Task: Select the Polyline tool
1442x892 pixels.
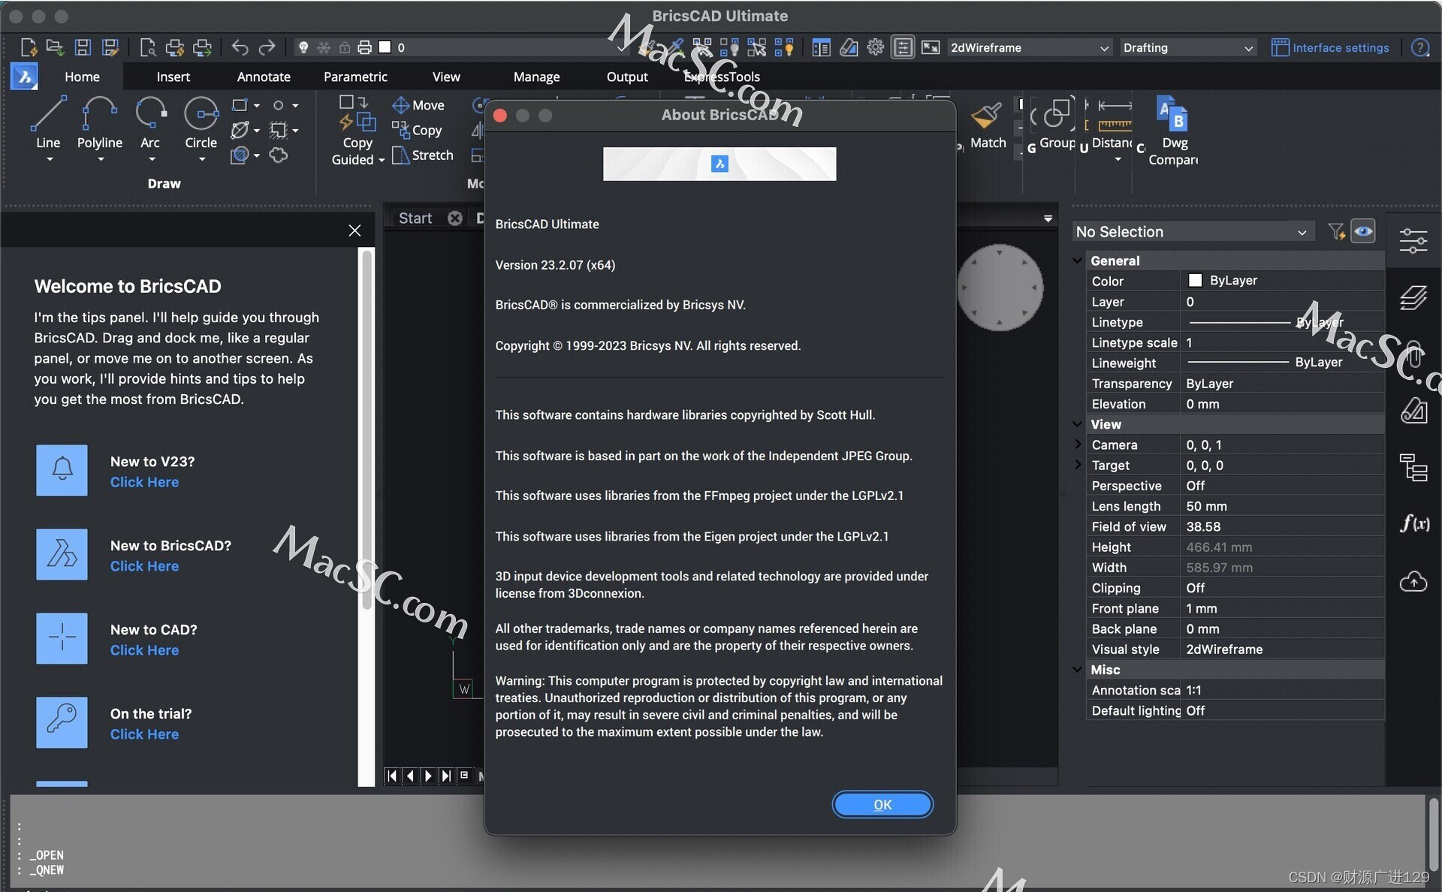Action: [x=100, y=122]
